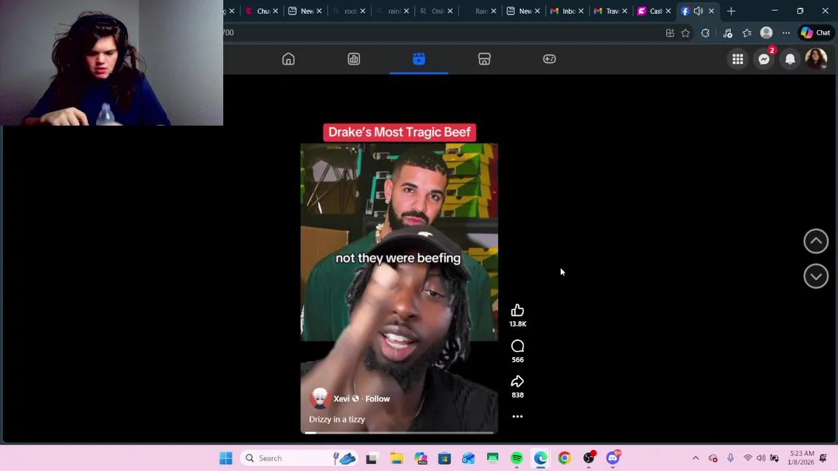Open the Windows Start menu

pos(226,458)
